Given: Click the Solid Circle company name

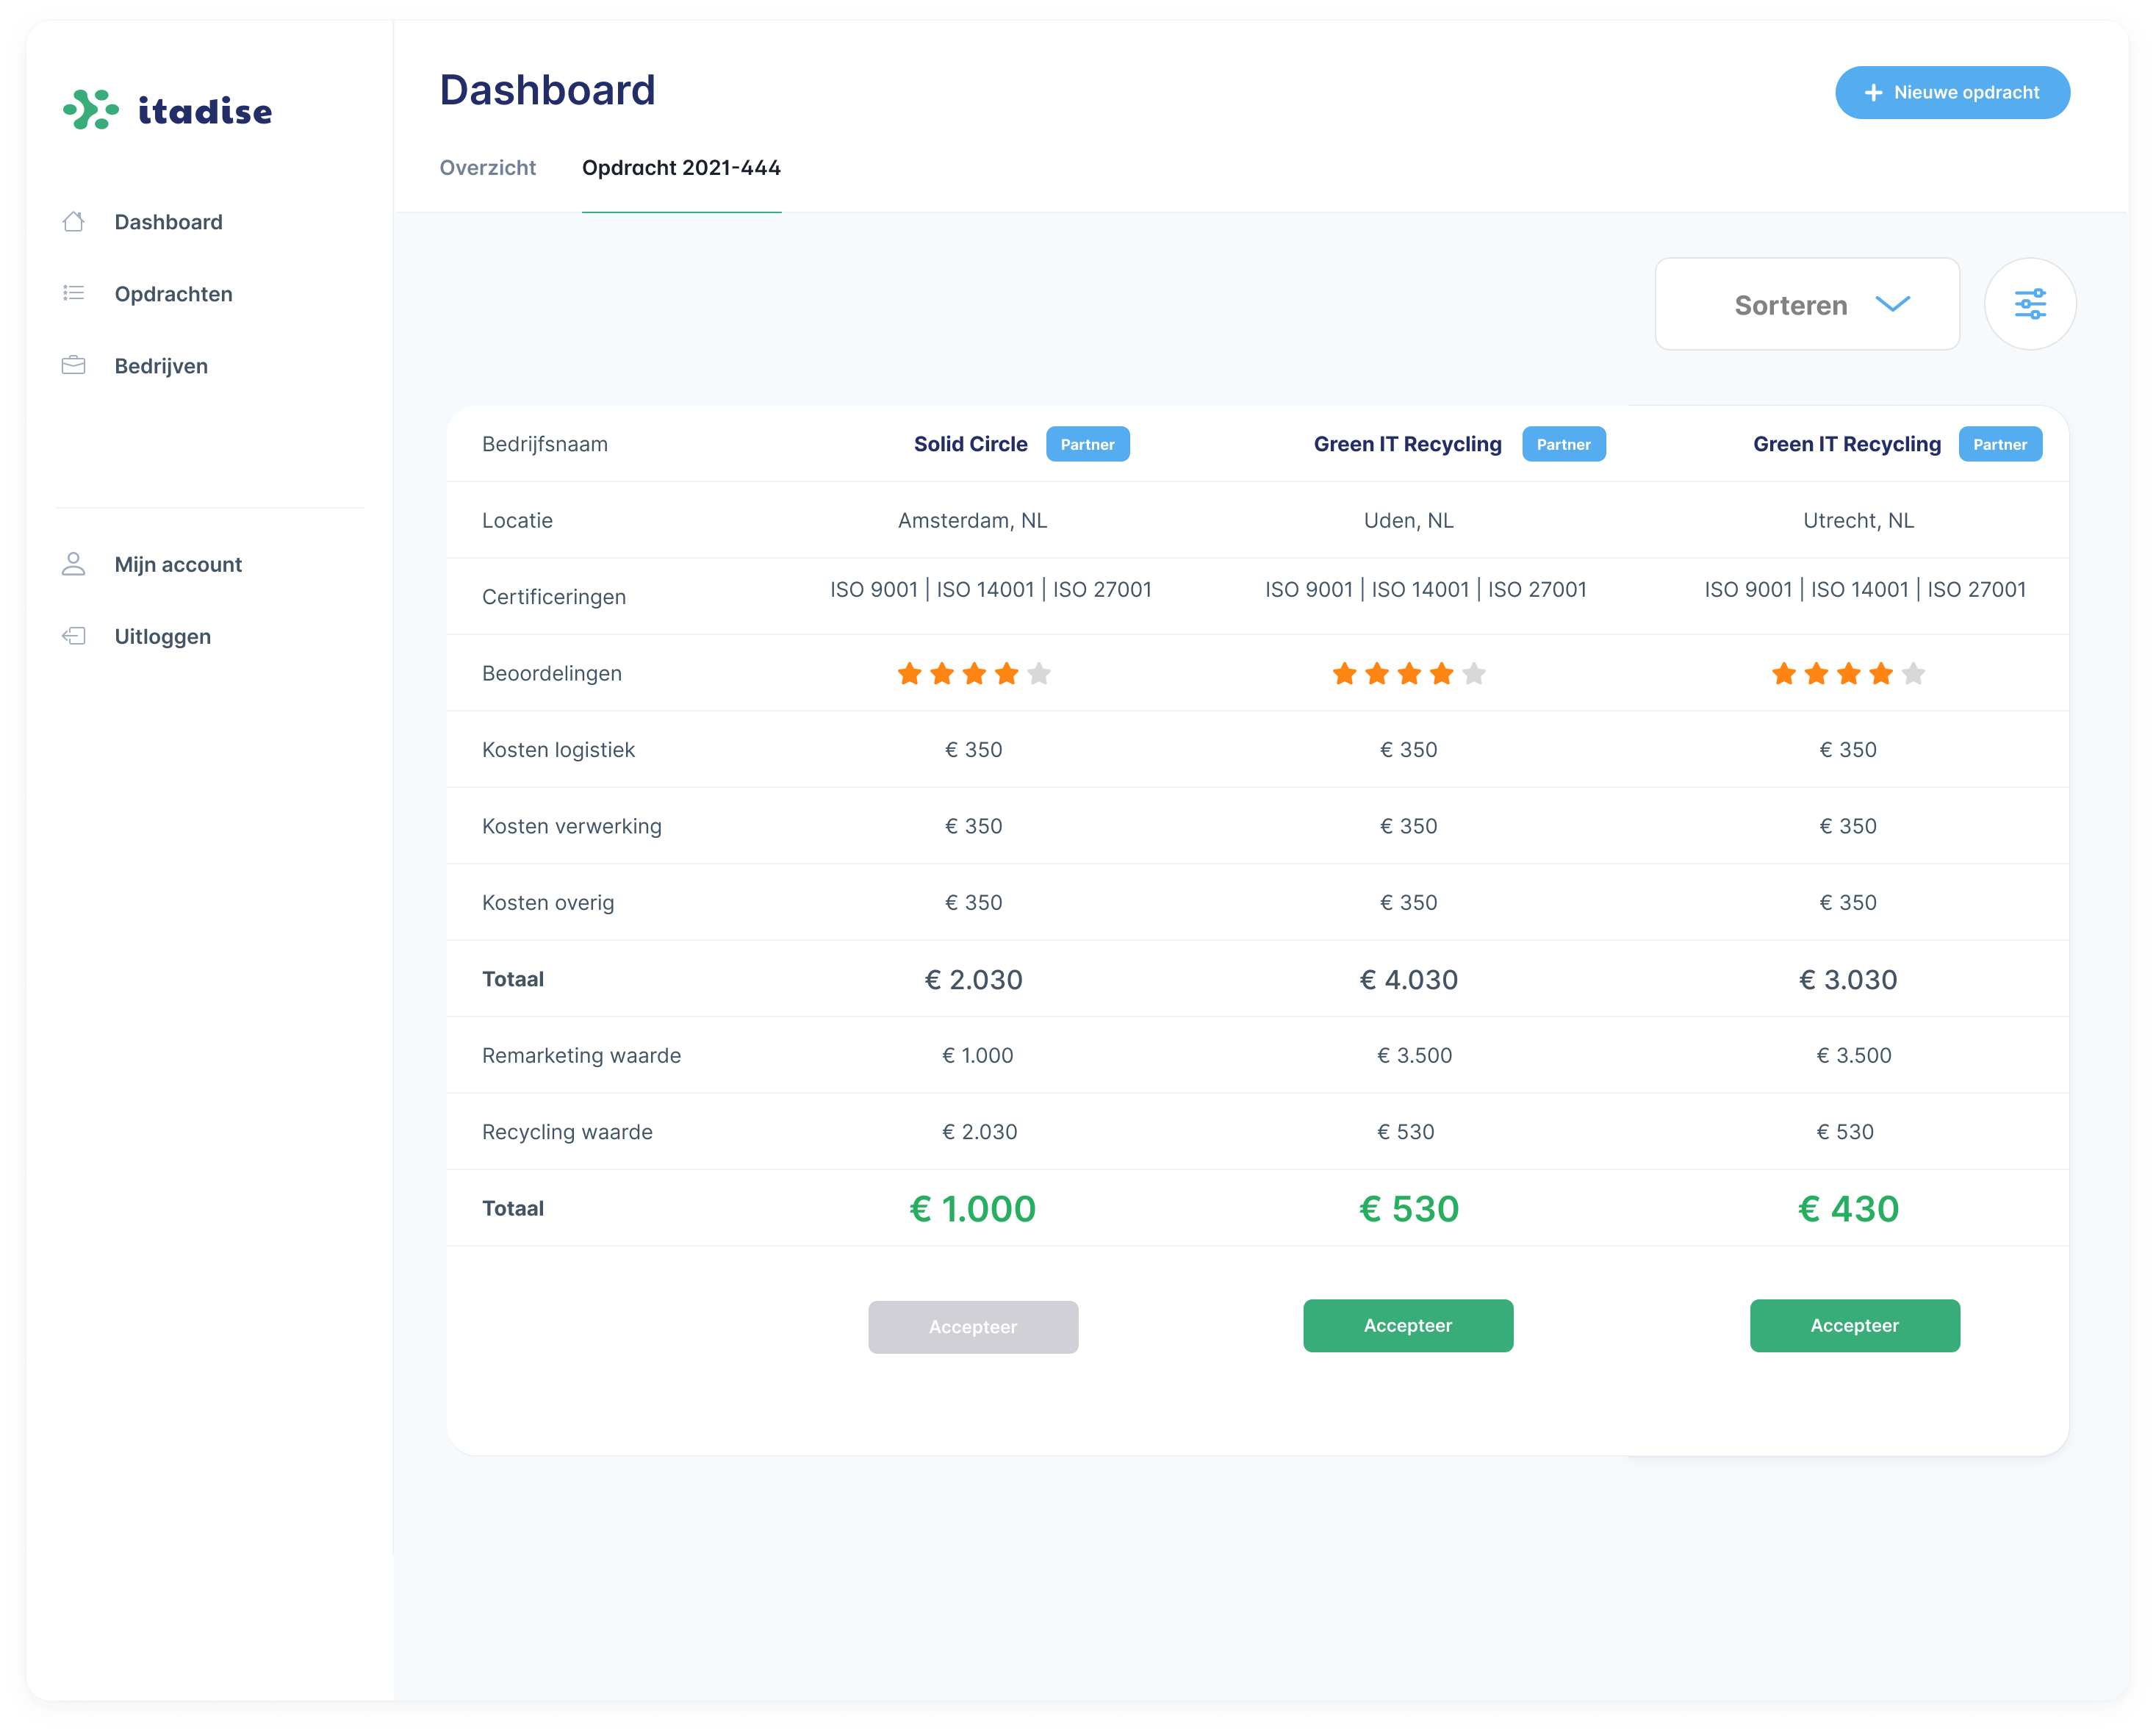Looking at the screenshot, I should point(970,444).
